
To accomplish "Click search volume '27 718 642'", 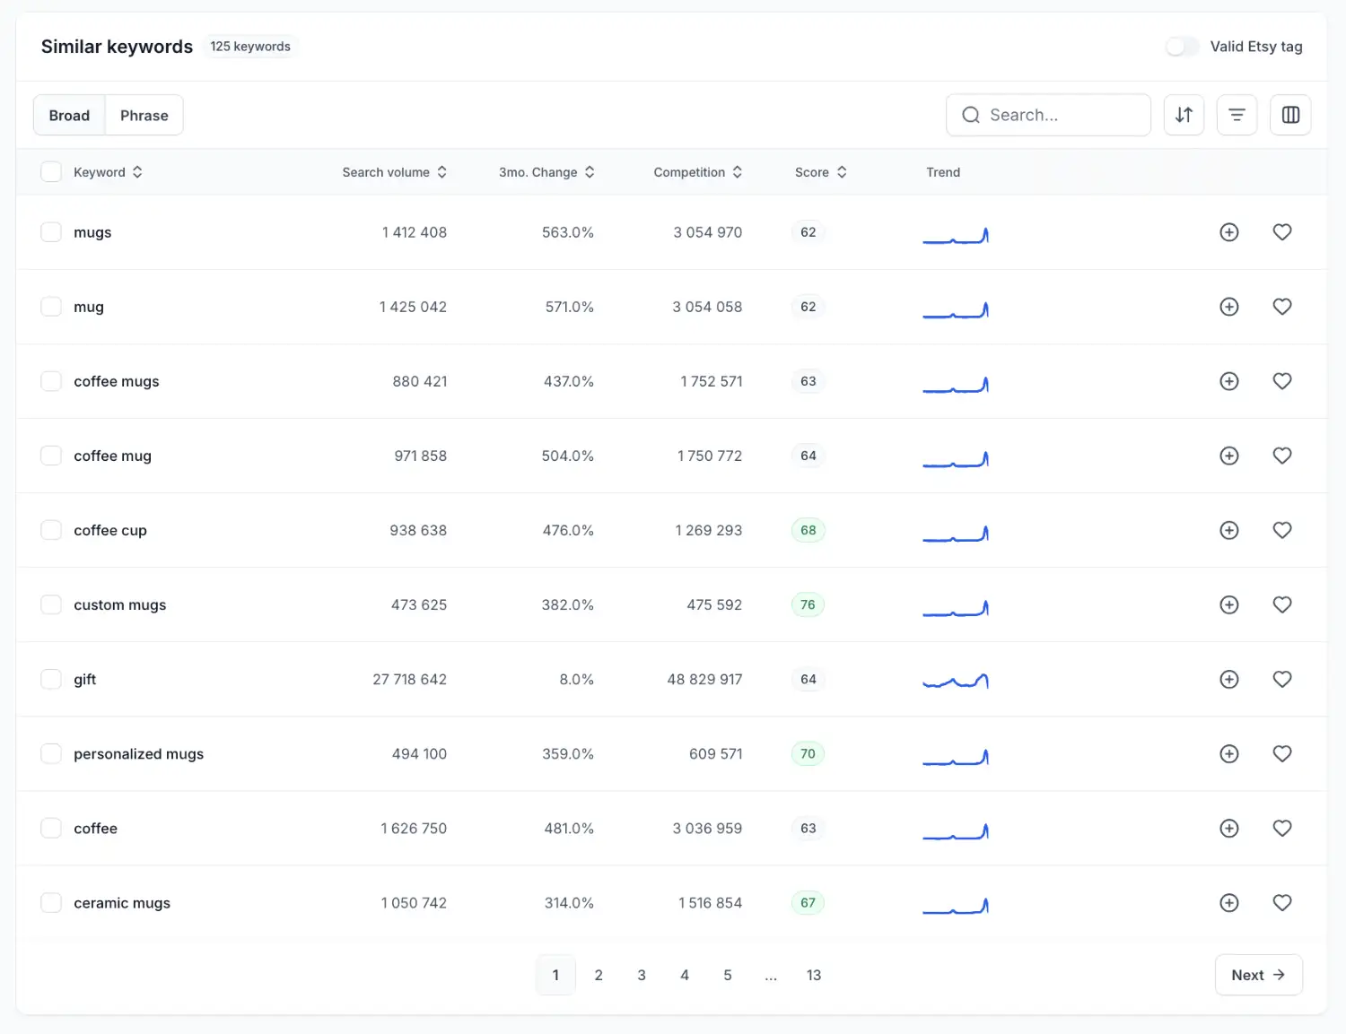I will tap(409, 679).
